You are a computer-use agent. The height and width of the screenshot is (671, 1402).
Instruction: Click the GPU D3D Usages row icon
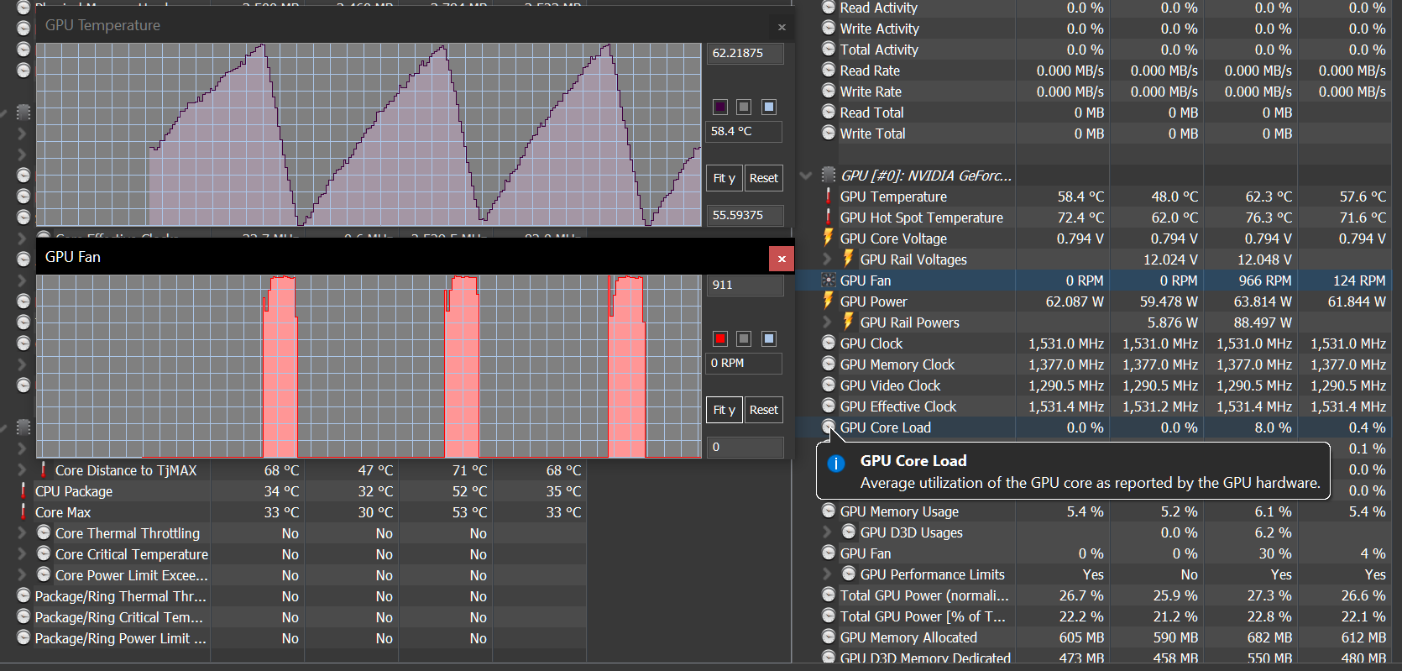coord(849,532)
